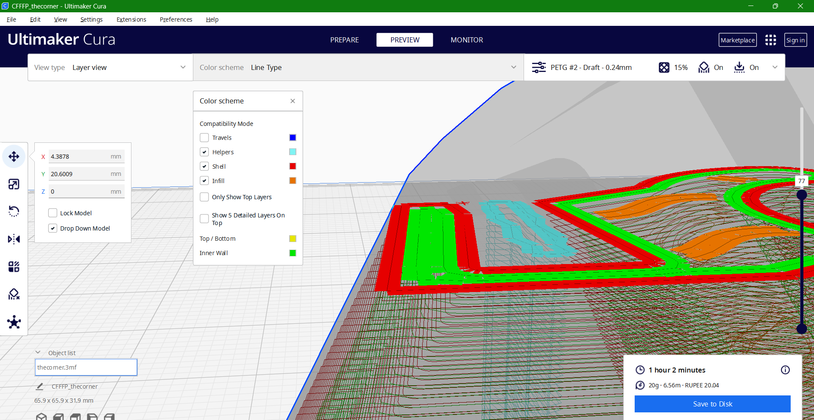Select the Move tool
Viewport: 814px width, 420px height.
click(14, 156)
